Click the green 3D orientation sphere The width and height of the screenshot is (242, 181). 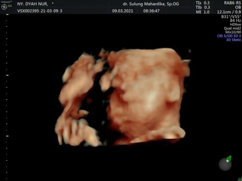226,164
